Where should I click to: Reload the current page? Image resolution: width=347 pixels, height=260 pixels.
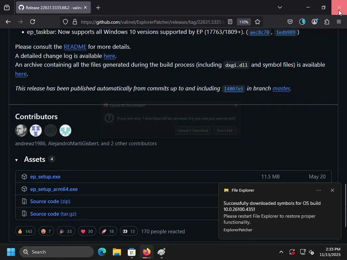(33, 22)
